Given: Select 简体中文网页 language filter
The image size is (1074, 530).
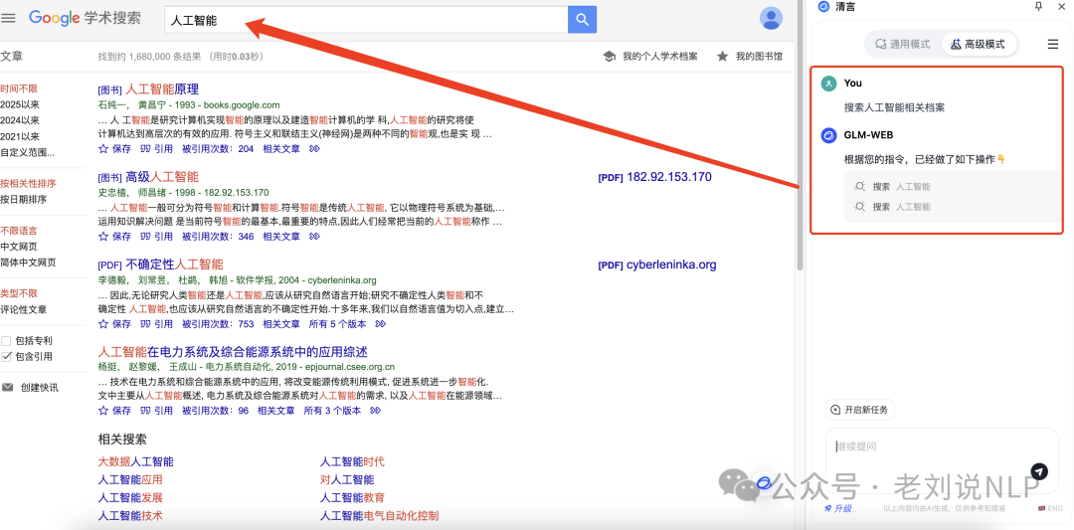Looking at the screenshot, I should (28, 263).
